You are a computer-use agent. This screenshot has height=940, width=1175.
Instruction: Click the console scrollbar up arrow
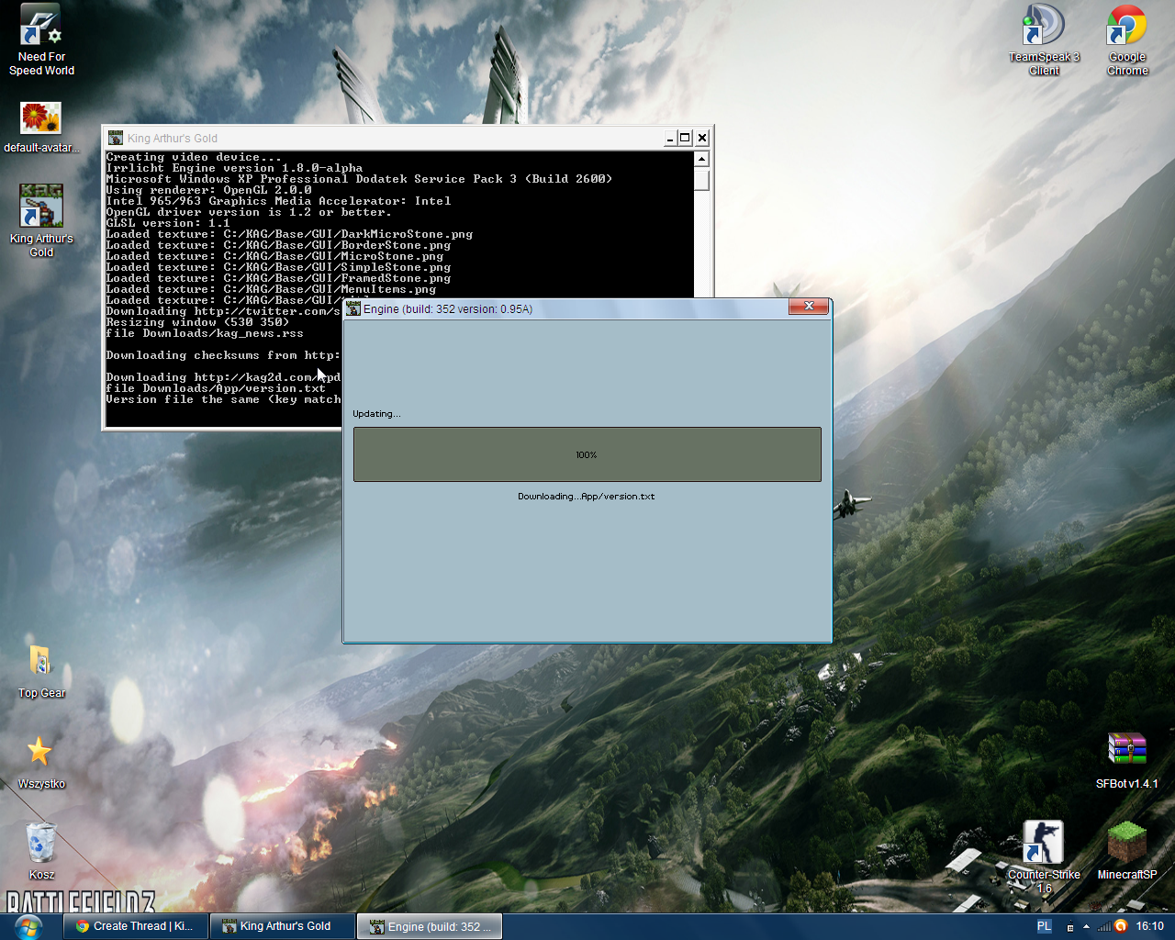coord(702,159)
